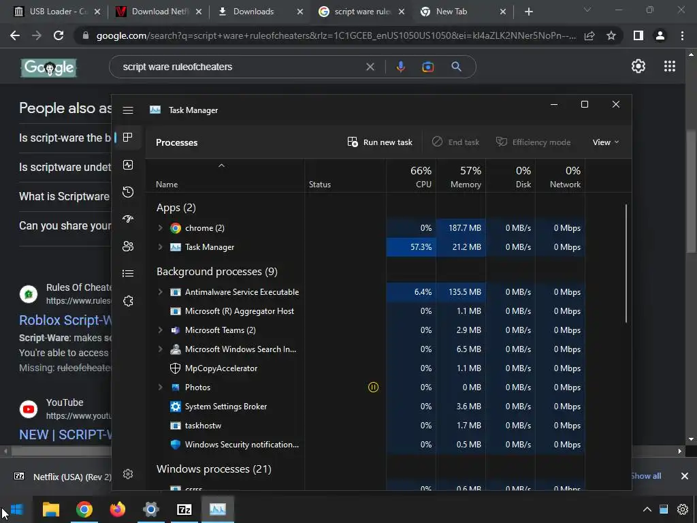
Task: Sort processes by the Memory column
Action: pyautogui.click(x=461, y=176)
